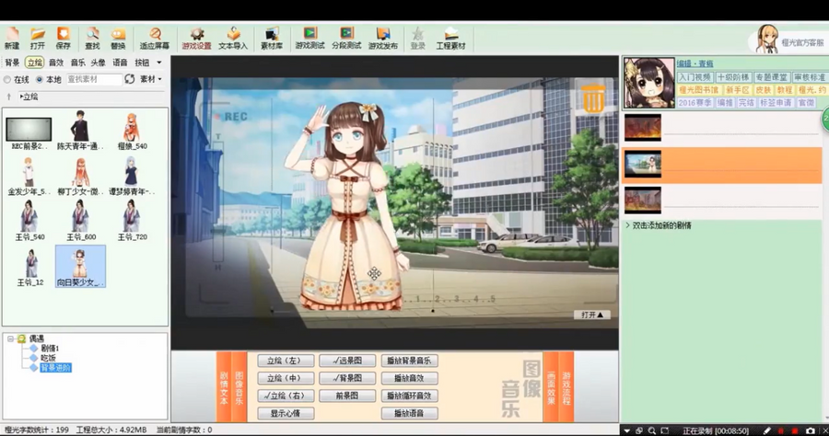Click the 保存 (Save) toolbar icon
This screenshot has height=436, width=829.
(x=63, y=38)
